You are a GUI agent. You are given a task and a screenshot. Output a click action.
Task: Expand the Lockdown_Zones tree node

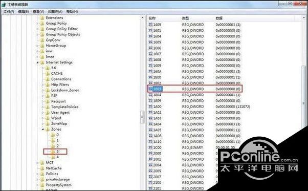(42, 90)
